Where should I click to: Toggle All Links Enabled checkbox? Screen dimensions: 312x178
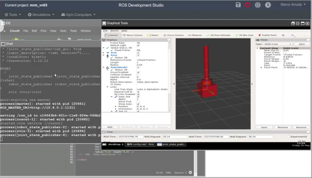(x=138, y=94)
